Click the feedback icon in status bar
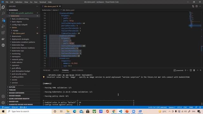The width and height of the screenshot is (203, 114). pyautogui.click(x=196, y=107)
